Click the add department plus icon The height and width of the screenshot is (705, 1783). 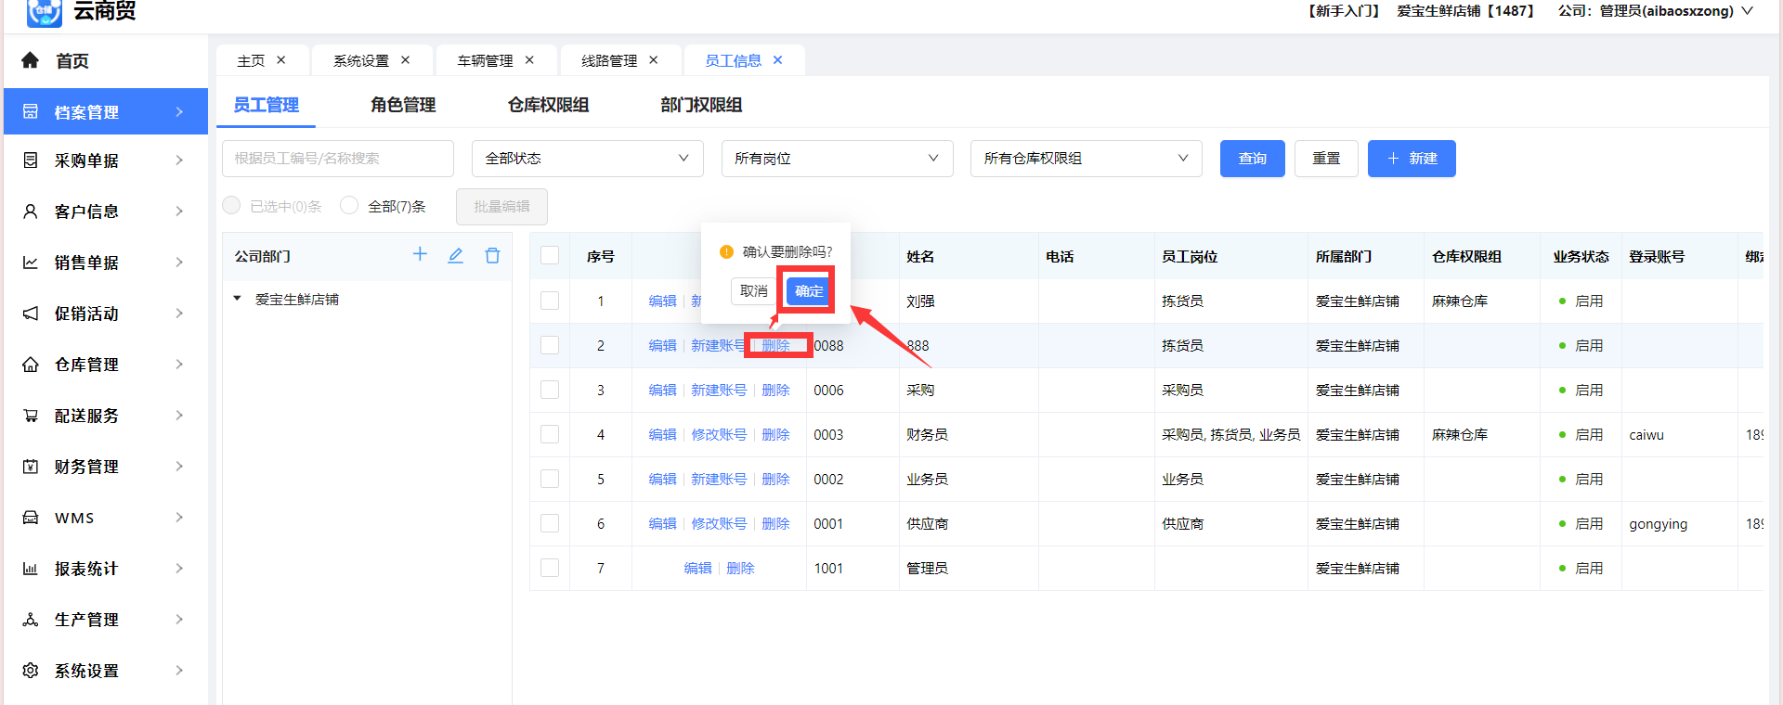coord(420,255)
